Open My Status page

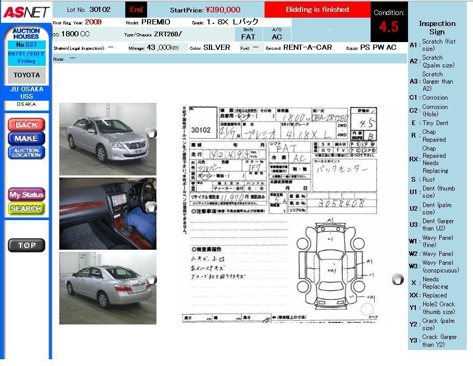[x=26, y=195]
